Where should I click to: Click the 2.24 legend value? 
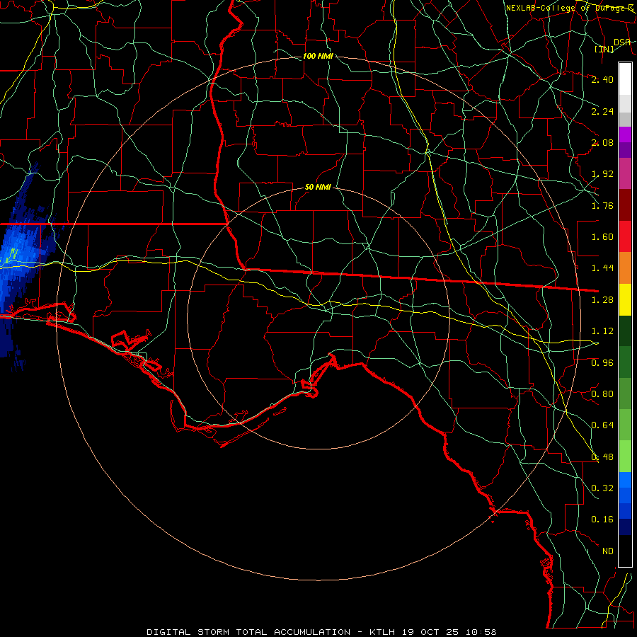602,111
